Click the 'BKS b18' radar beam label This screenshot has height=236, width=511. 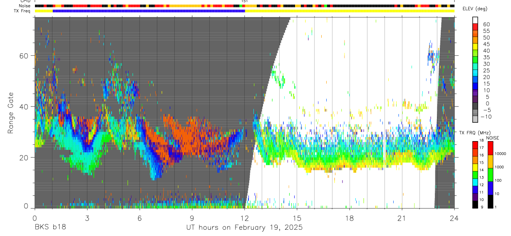pos(50,228)
